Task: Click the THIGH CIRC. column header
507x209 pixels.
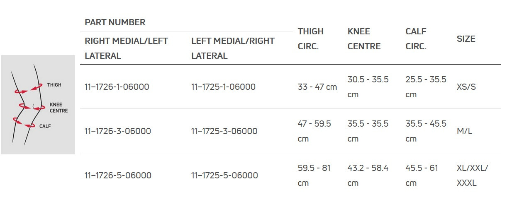Action: pyautogui.click(x=310, y=39)
